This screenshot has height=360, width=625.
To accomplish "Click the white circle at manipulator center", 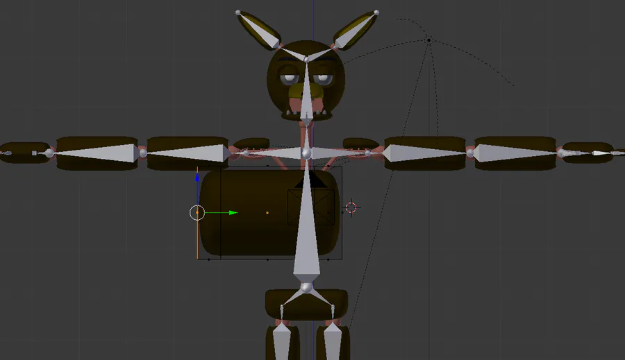I will [197, 213].
